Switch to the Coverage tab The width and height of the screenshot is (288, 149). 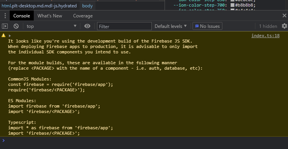coord(83,16)
